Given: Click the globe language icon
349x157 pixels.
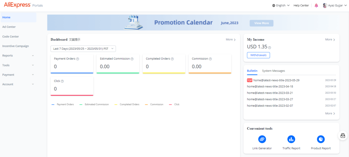Looking at the screenshot, I should pyautogui.click(x=274, y=5).
